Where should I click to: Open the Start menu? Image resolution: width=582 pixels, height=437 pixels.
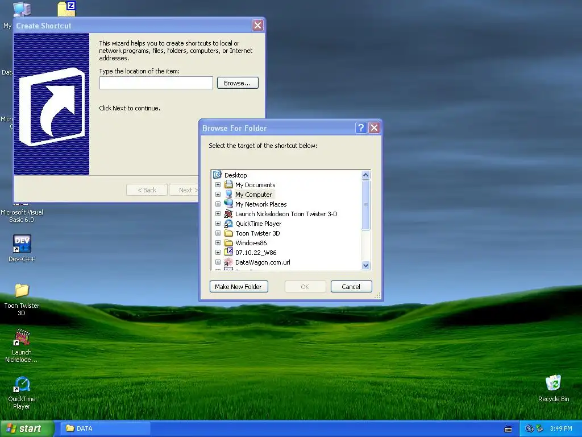click(x=27, y=428)
